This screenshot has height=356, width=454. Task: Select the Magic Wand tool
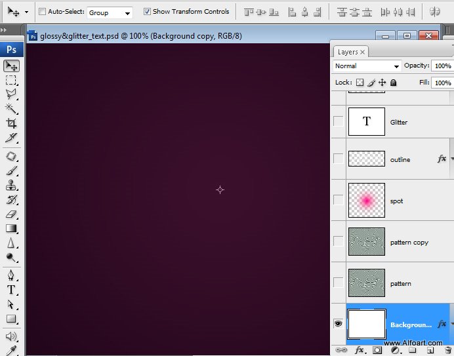pyautogui.click(x=11, y=109)
